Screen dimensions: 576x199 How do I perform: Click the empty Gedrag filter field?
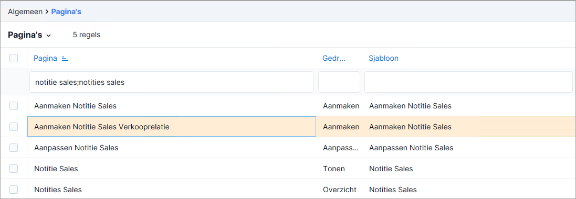point(339,82)
